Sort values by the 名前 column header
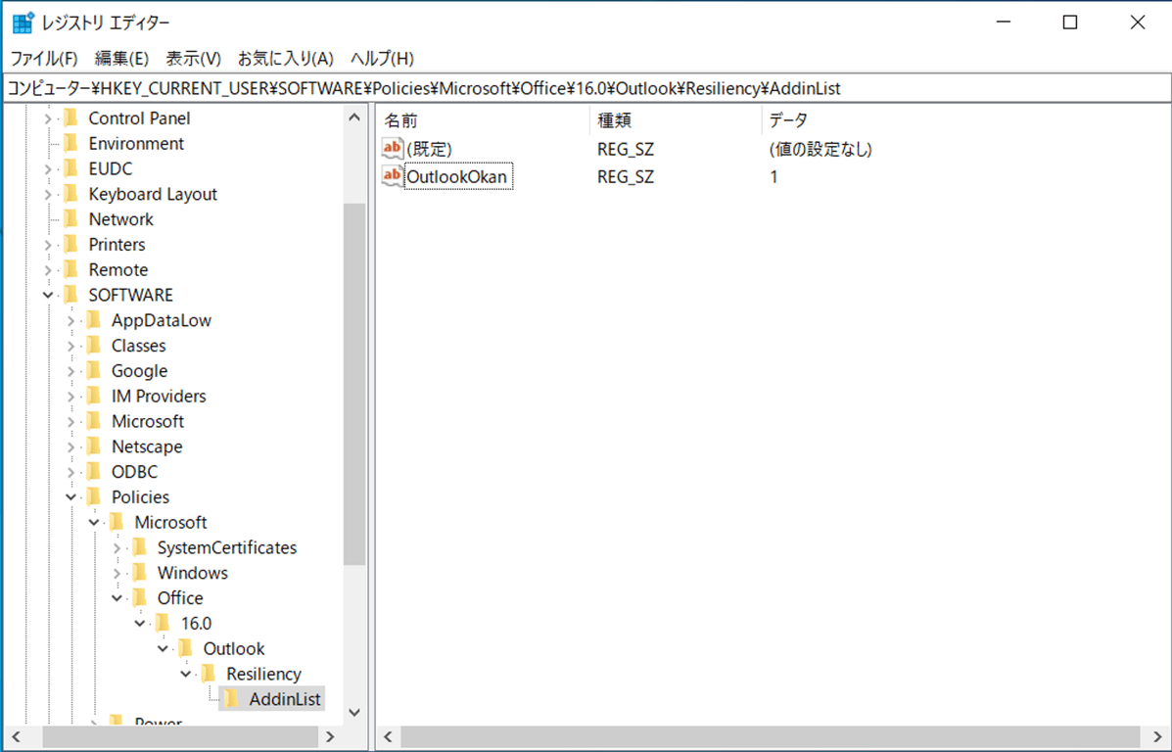 (x=483, y=120)
